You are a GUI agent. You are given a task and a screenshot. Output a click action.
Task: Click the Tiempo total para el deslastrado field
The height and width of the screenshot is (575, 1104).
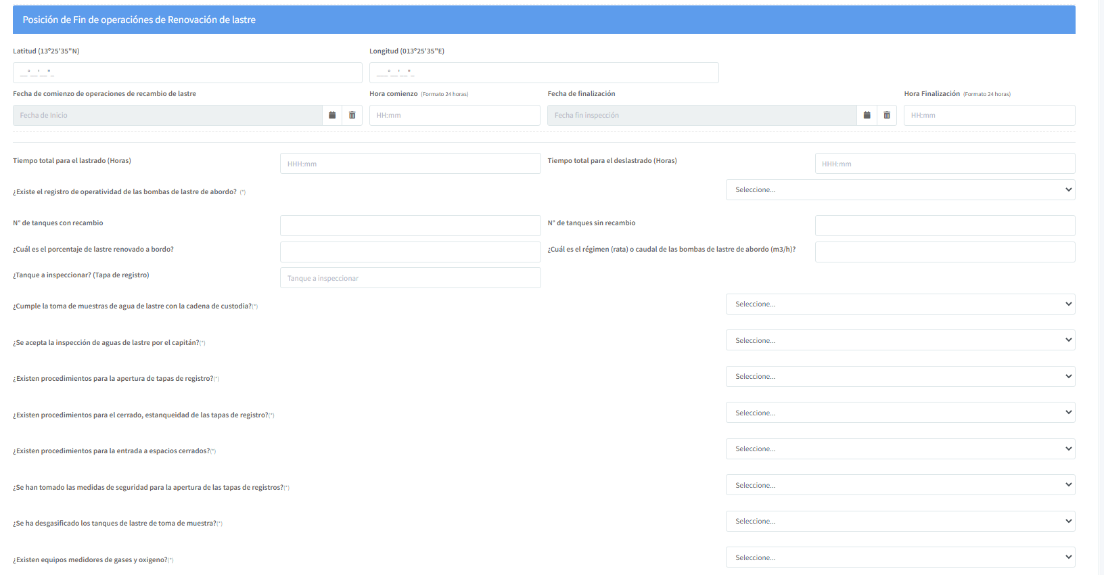(944, 164)
